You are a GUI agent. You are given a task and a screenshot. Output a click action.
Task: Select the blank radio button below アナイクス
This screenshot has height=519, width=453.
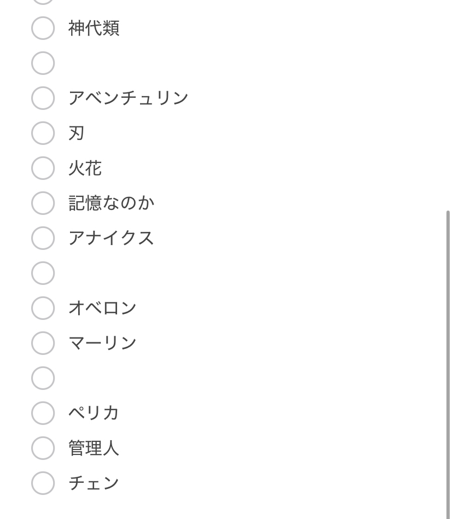(43, 273)
